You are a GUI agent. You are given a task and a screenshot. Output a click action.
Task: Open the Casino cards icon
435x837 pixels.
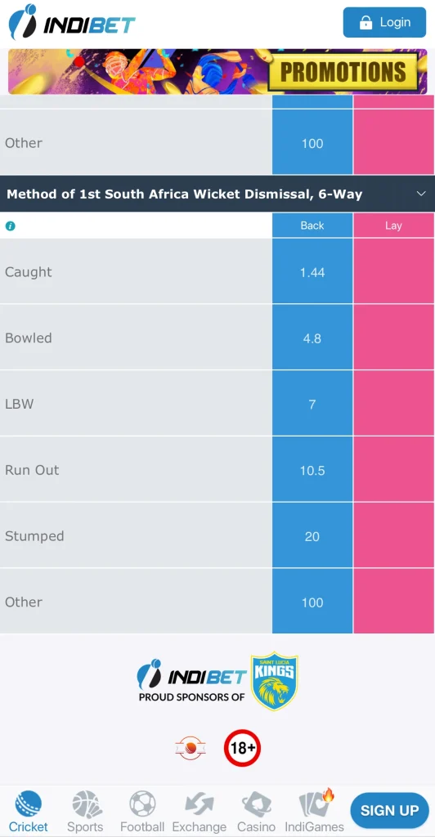point(256,804)
